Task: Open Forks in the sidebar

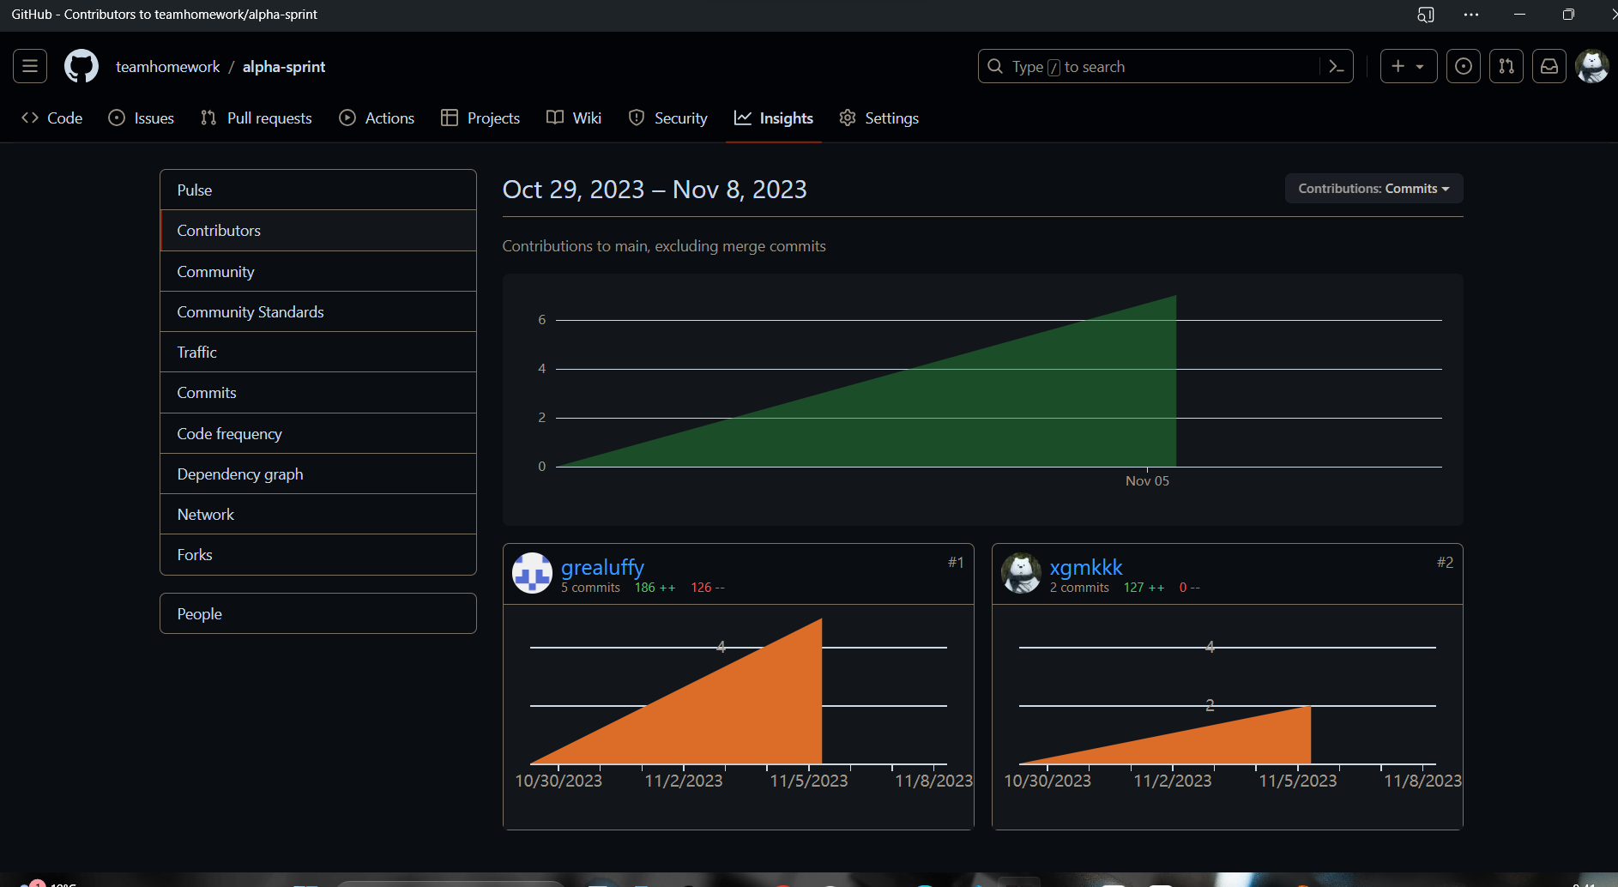Action: click(318, 555)
